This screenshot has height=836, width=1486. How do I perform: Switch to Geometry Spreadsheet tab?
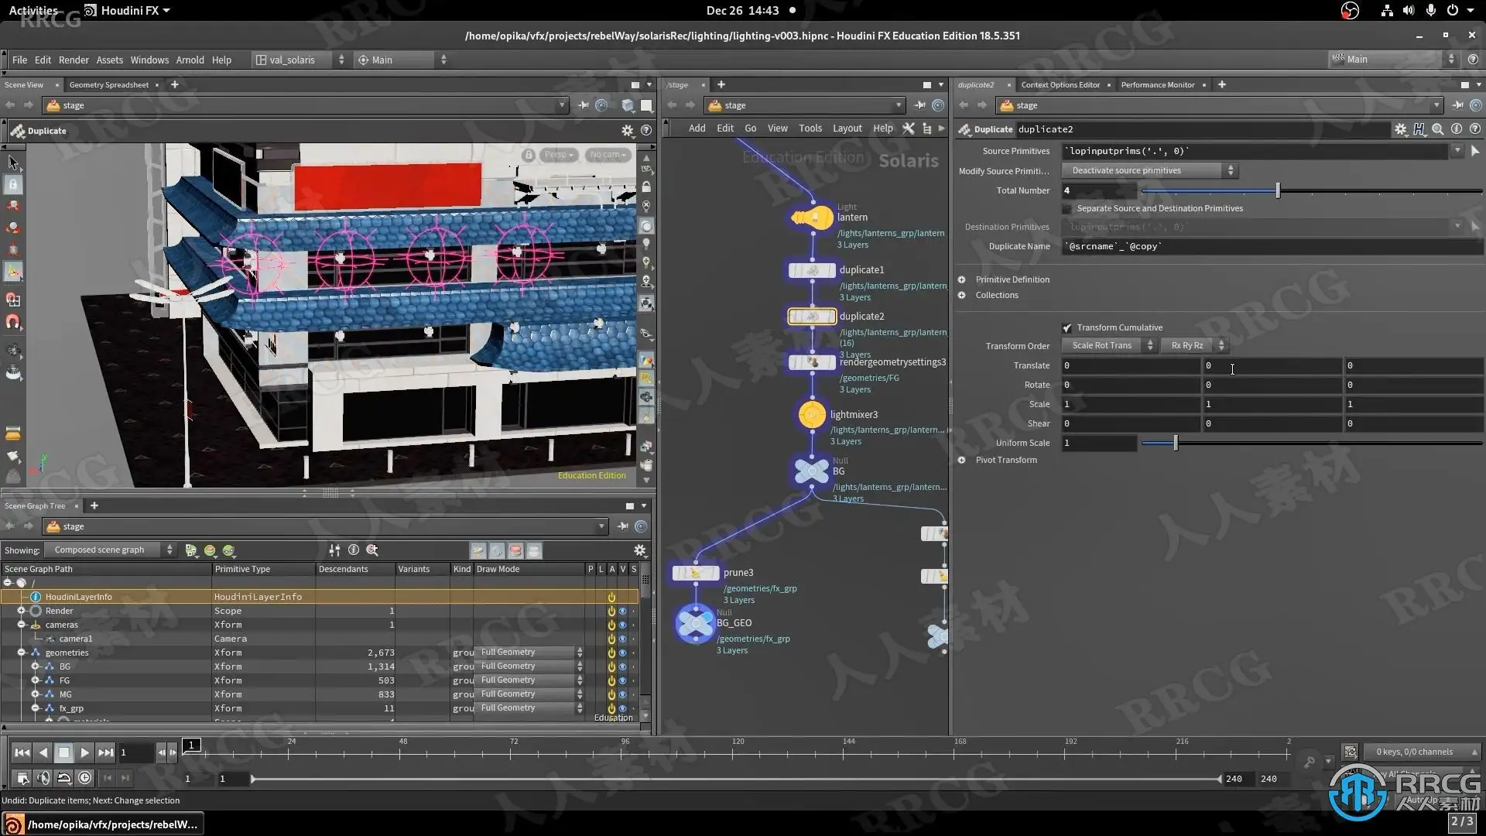(x=108, y=85)
